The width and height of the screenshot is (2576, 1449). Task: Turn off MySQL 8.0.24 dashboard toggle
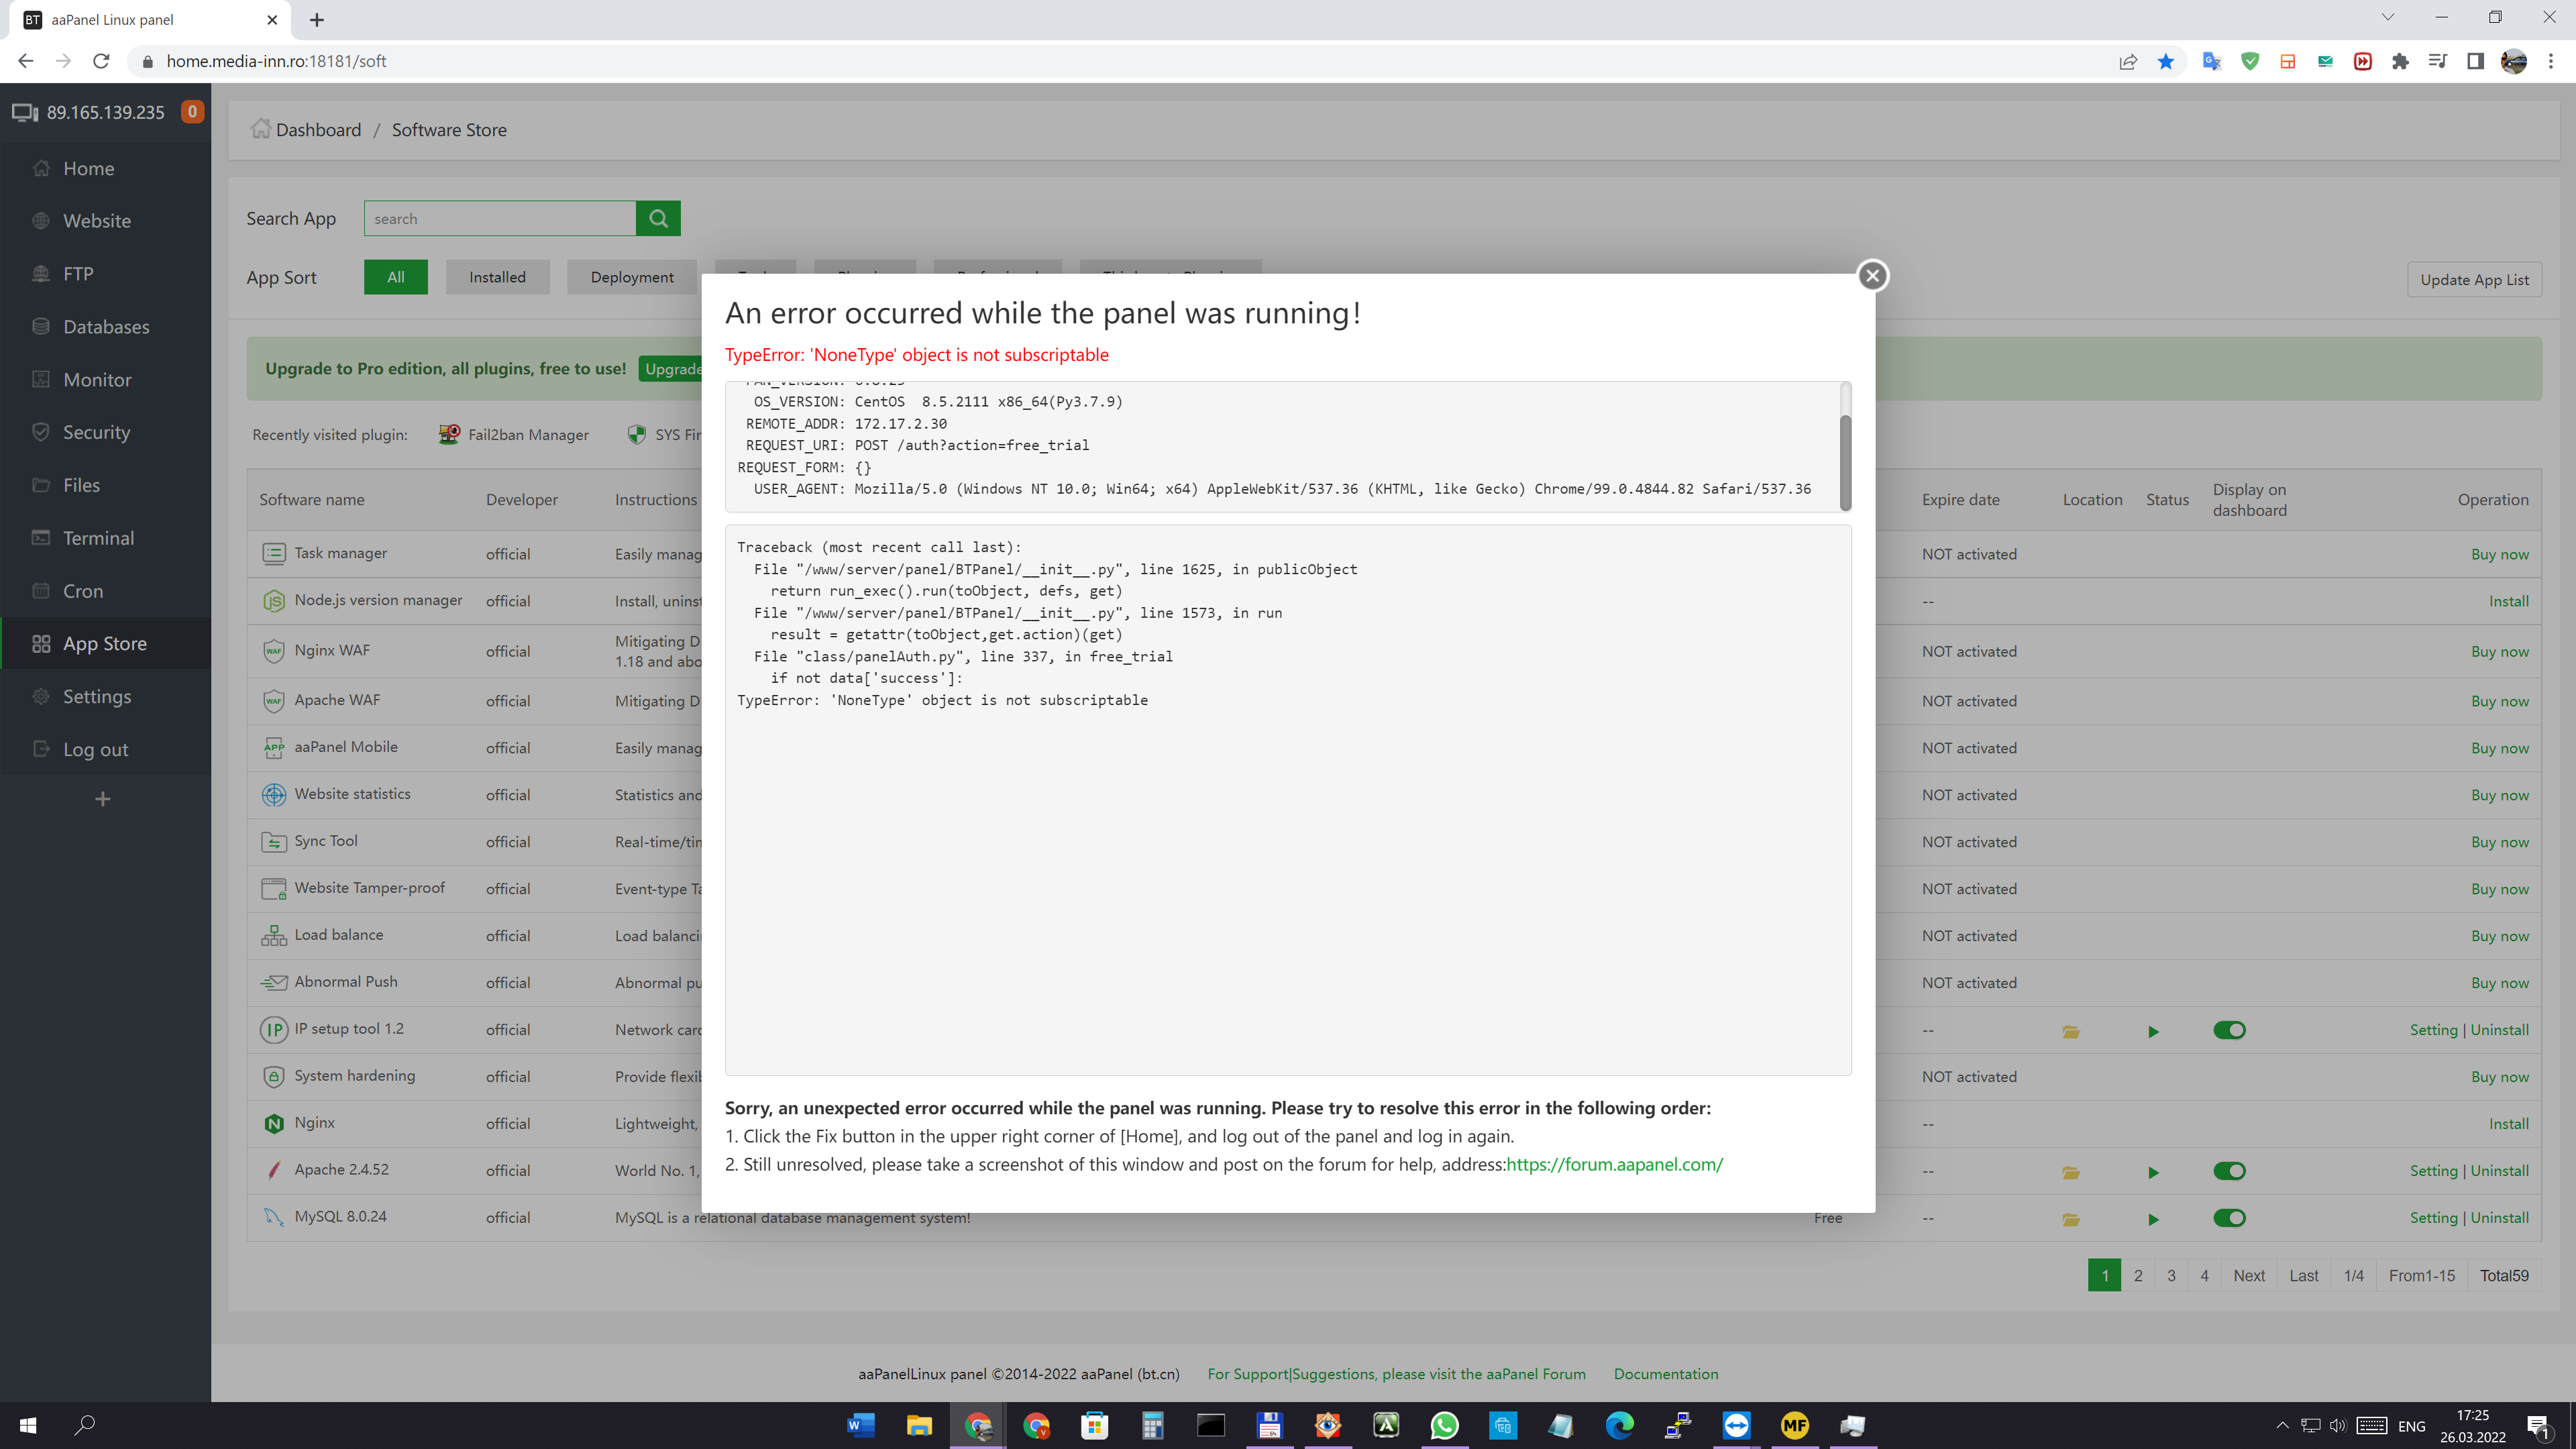[x=2230, y=1218]
